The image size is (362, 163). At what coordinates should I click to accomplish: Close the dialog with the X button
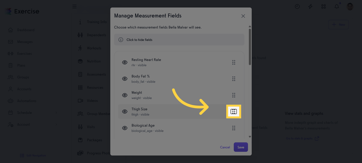[243, 16]
